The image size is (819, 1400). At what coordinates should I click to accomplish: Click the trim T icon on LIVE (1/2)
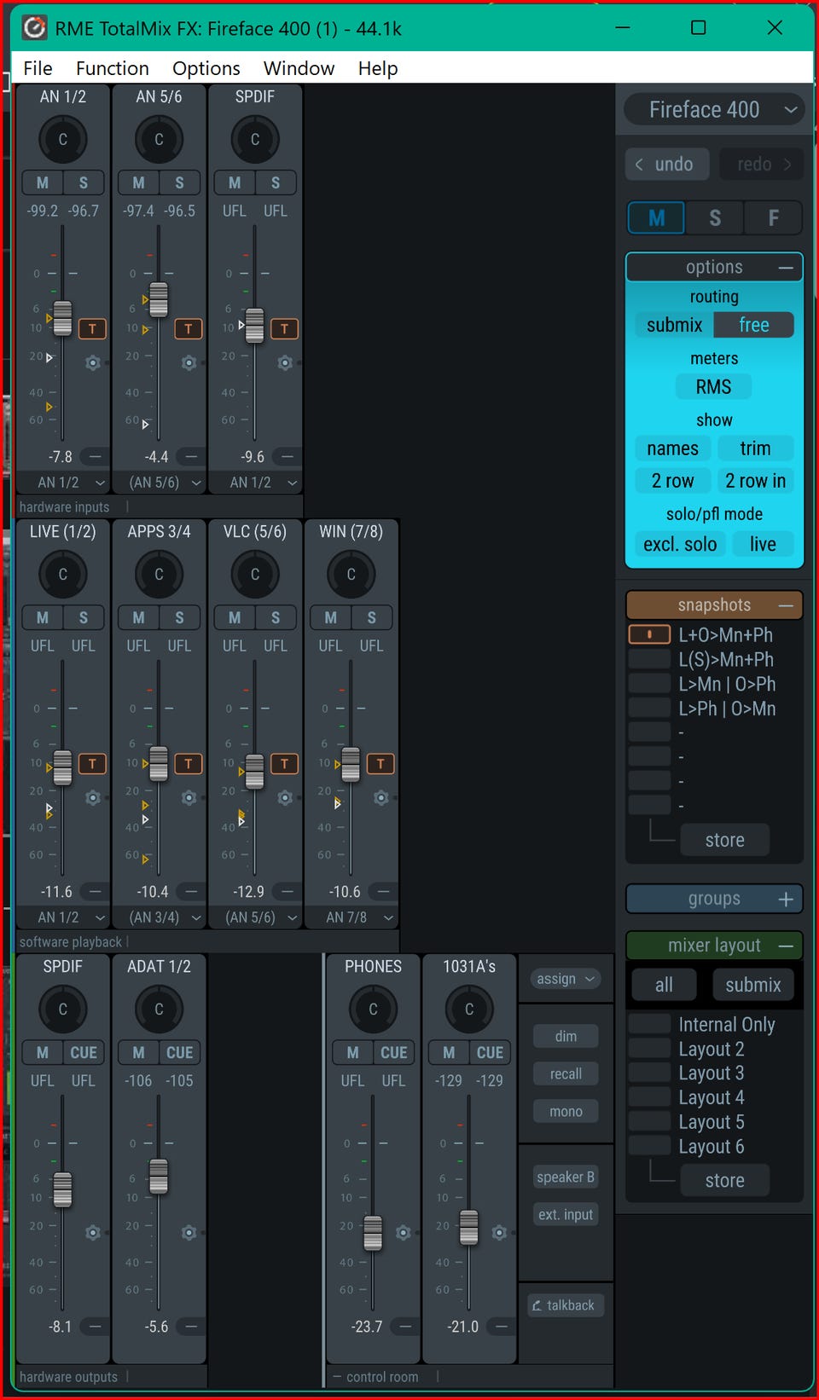[92, 764]
